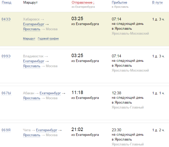Screen dimensions: 169x147
Task: Sort by Прибытие arrival column header
Action: (x=119, y=3)
